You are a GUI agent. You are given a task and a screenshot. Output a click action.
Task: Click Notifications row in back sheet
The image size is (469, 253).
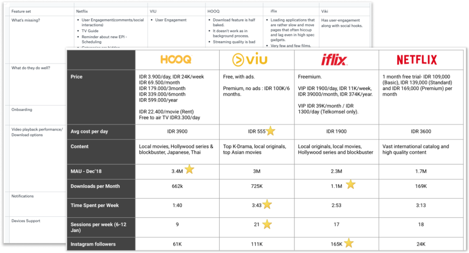tap(22, 196)
